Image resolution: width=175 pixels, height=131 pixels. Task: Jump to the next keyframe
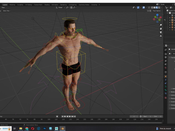pyautogui.click(x=72, y=116)
